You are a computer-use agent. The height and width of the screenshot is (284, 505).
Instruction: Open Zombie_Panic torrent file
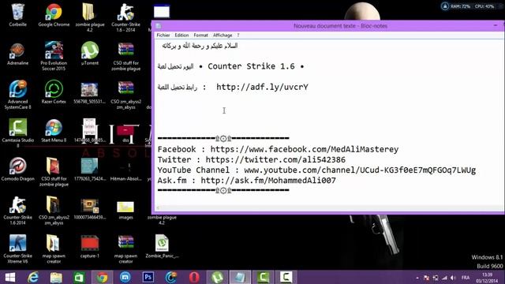pyautogui.click(x=162, y=247)
